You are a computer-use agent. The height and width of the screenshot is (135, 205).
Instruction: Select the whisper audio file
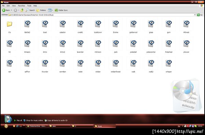pyautogui.click(x=169, y=63)
